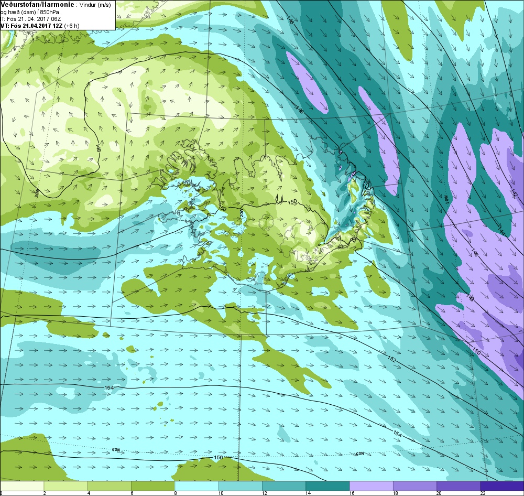Click the "156" contour label

(218, 457)
